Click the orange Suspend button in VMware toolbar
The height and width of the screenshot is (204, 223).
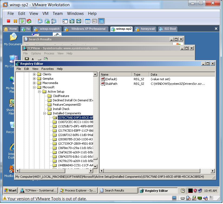(15, 21)
